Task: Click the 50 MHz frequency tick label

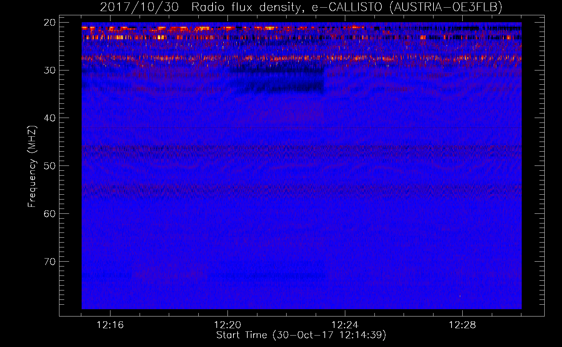Action: (50, 166)
